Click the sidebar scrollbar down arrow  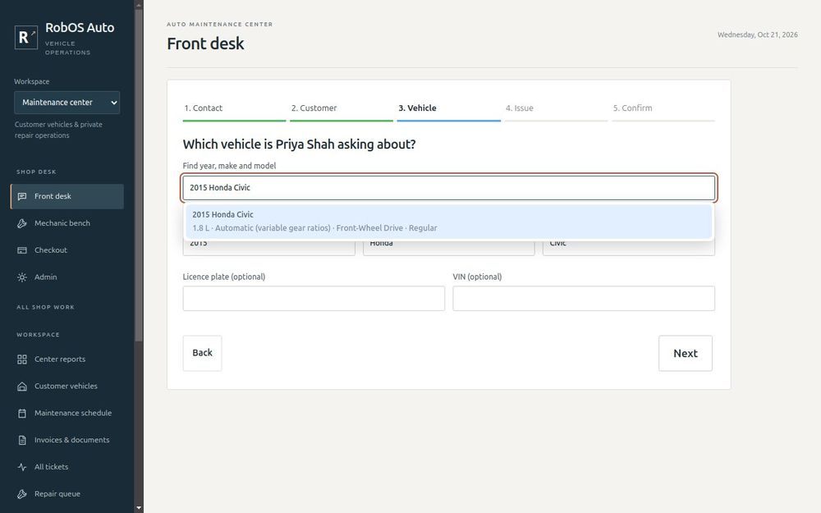click(x=139, y=508)
